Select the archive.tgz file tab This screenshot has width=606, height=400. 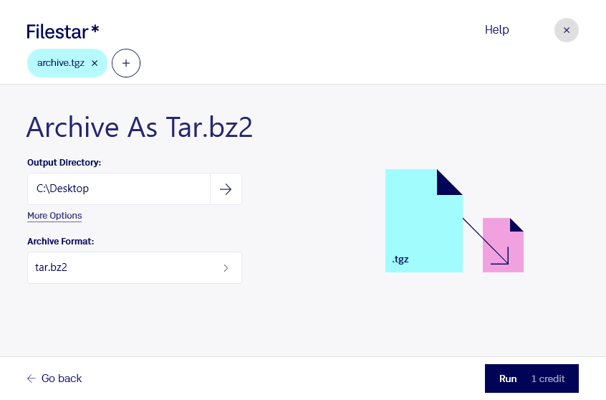pyautogui.click(x=61, y=63)
